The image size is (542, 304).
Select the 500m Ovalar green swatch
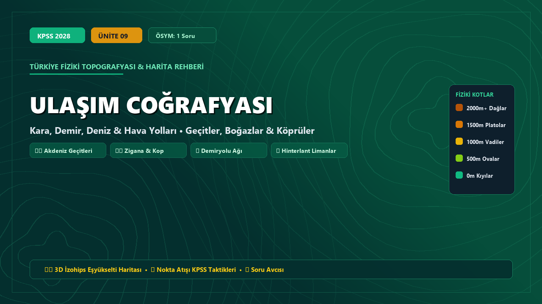click(459, 158)
